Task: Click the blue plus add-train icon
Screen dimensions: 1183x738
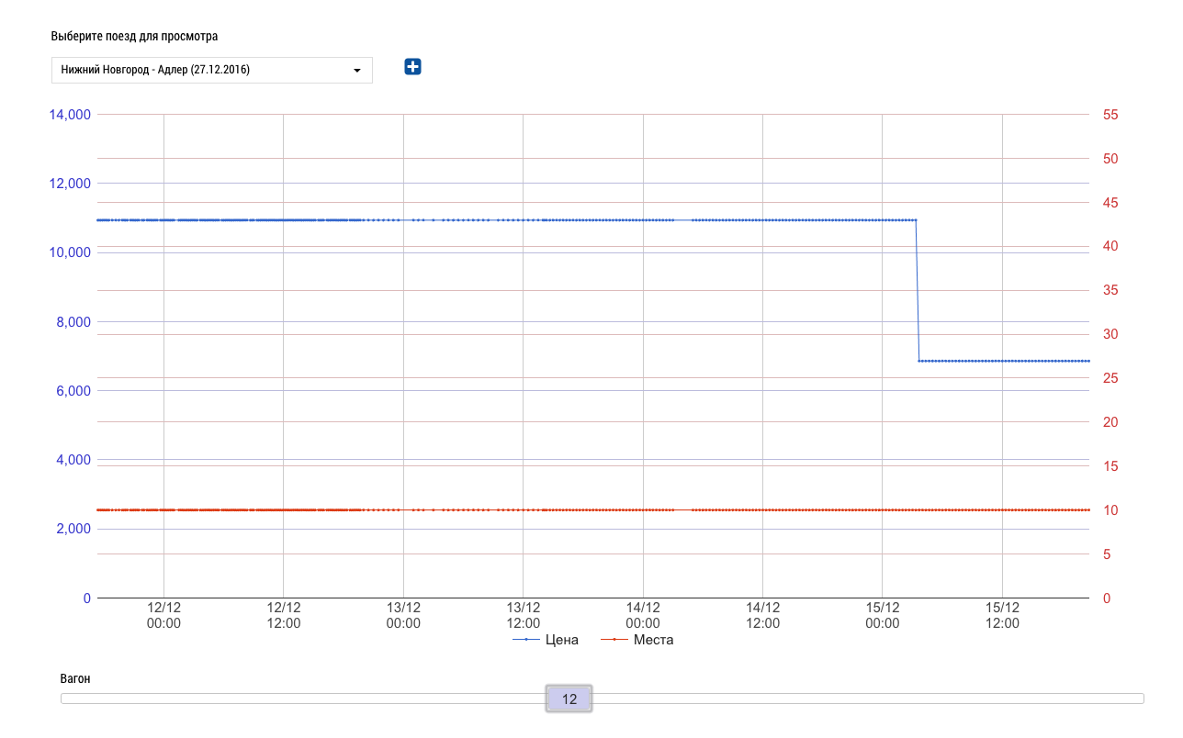Action: (412, 66)
